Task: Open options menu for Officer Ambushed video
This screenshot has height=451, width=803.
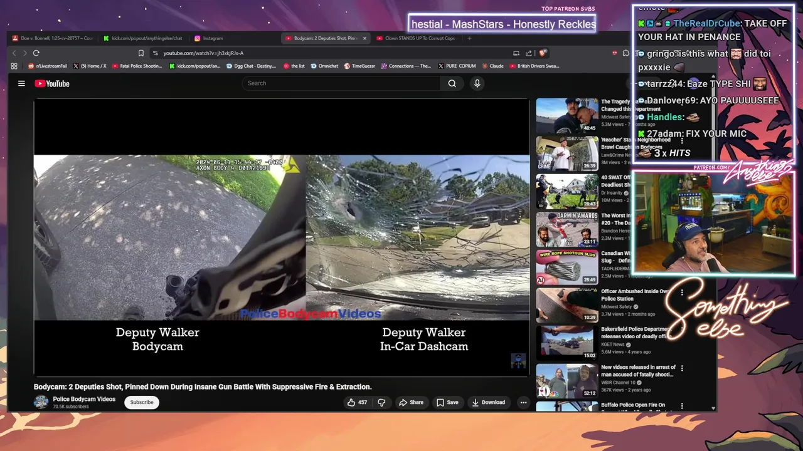Action: [x=682, y=293]
